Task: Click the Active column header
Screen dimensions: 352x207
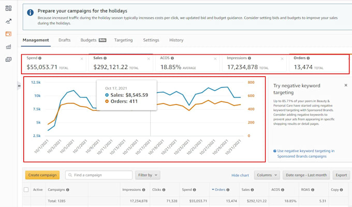Action: click(38, 190)
